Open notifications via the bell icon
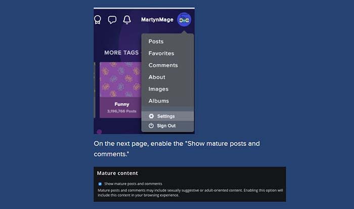Screen dimensions: 354x209 pyautogui.click(x=127, y=20)
